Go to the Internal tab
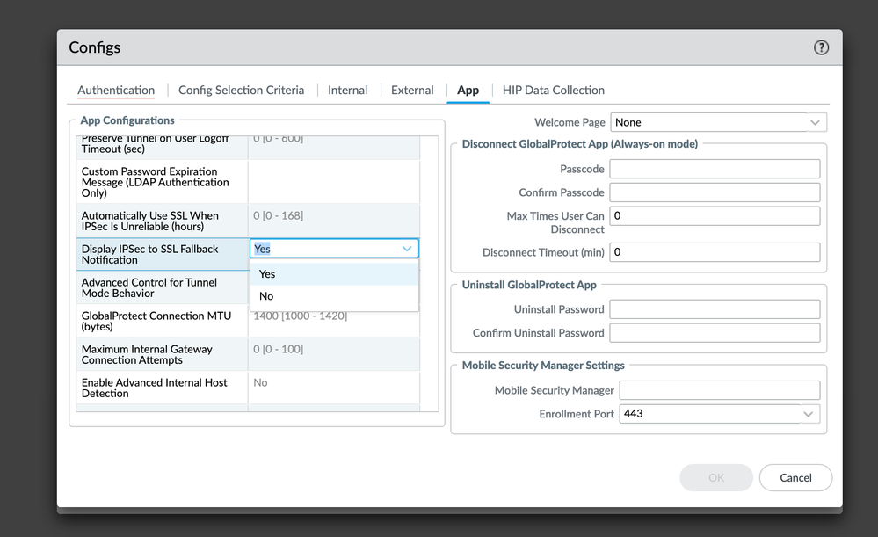Viewport: 878px width, 537px height. pos(347,90)
